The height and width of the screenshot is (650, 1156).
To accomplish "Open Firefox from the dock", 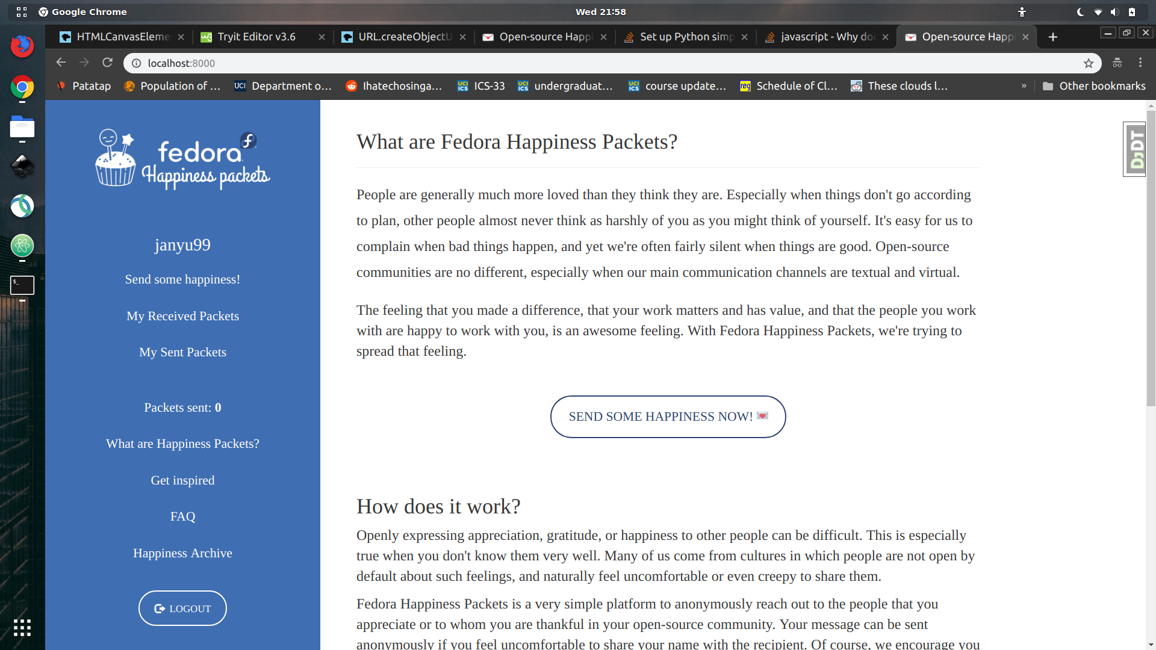I will [x=22, y=46].
